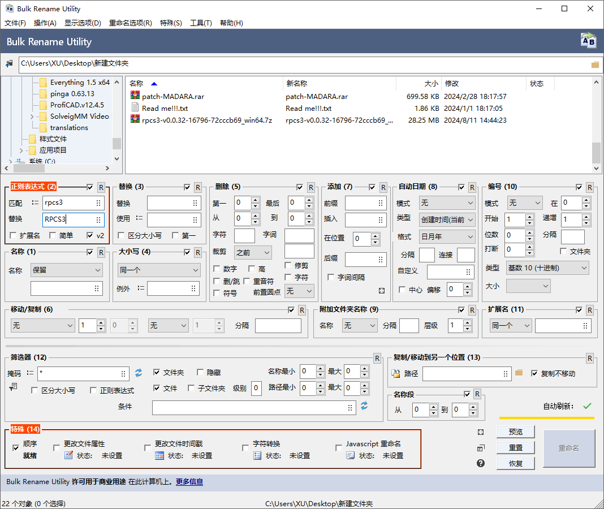Click the R reset button for 移动/复制 (6)
This screenshot has width=604, height=509.
(x=302, y=310)
